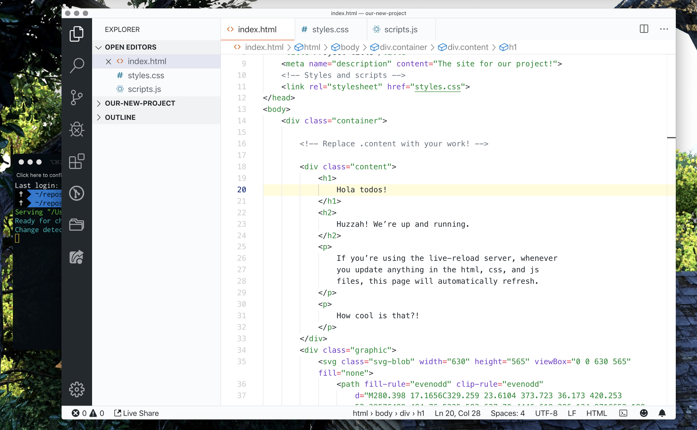Open the Source Control view icon
Screen dimensions: 697x430
point(77,97)
